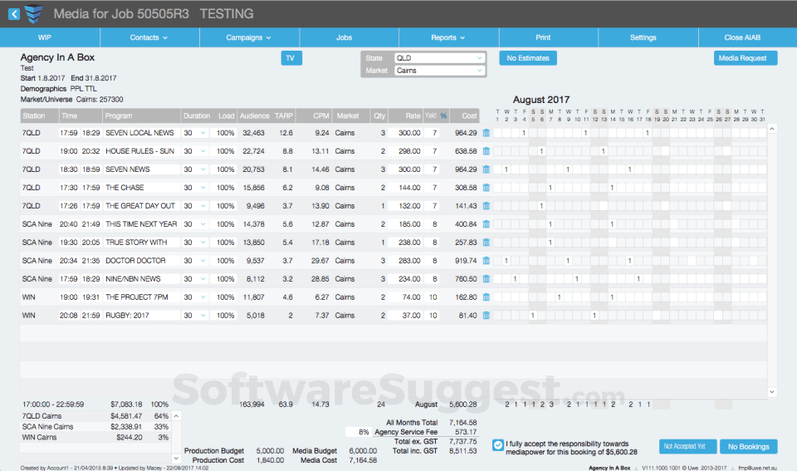Click the Audience column header

tap(255, 116)
